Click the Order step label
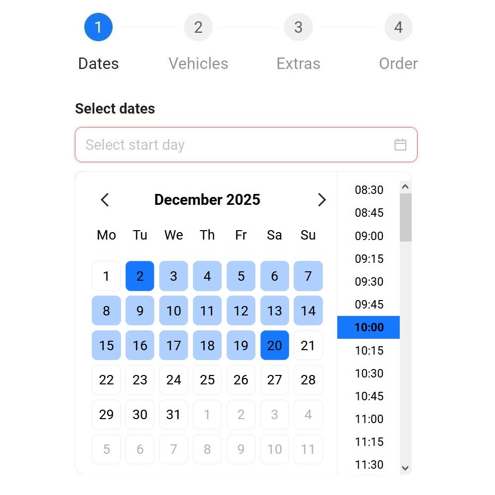 398,63
